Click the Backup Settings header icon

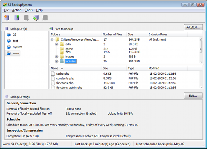[x=7, y=97]
